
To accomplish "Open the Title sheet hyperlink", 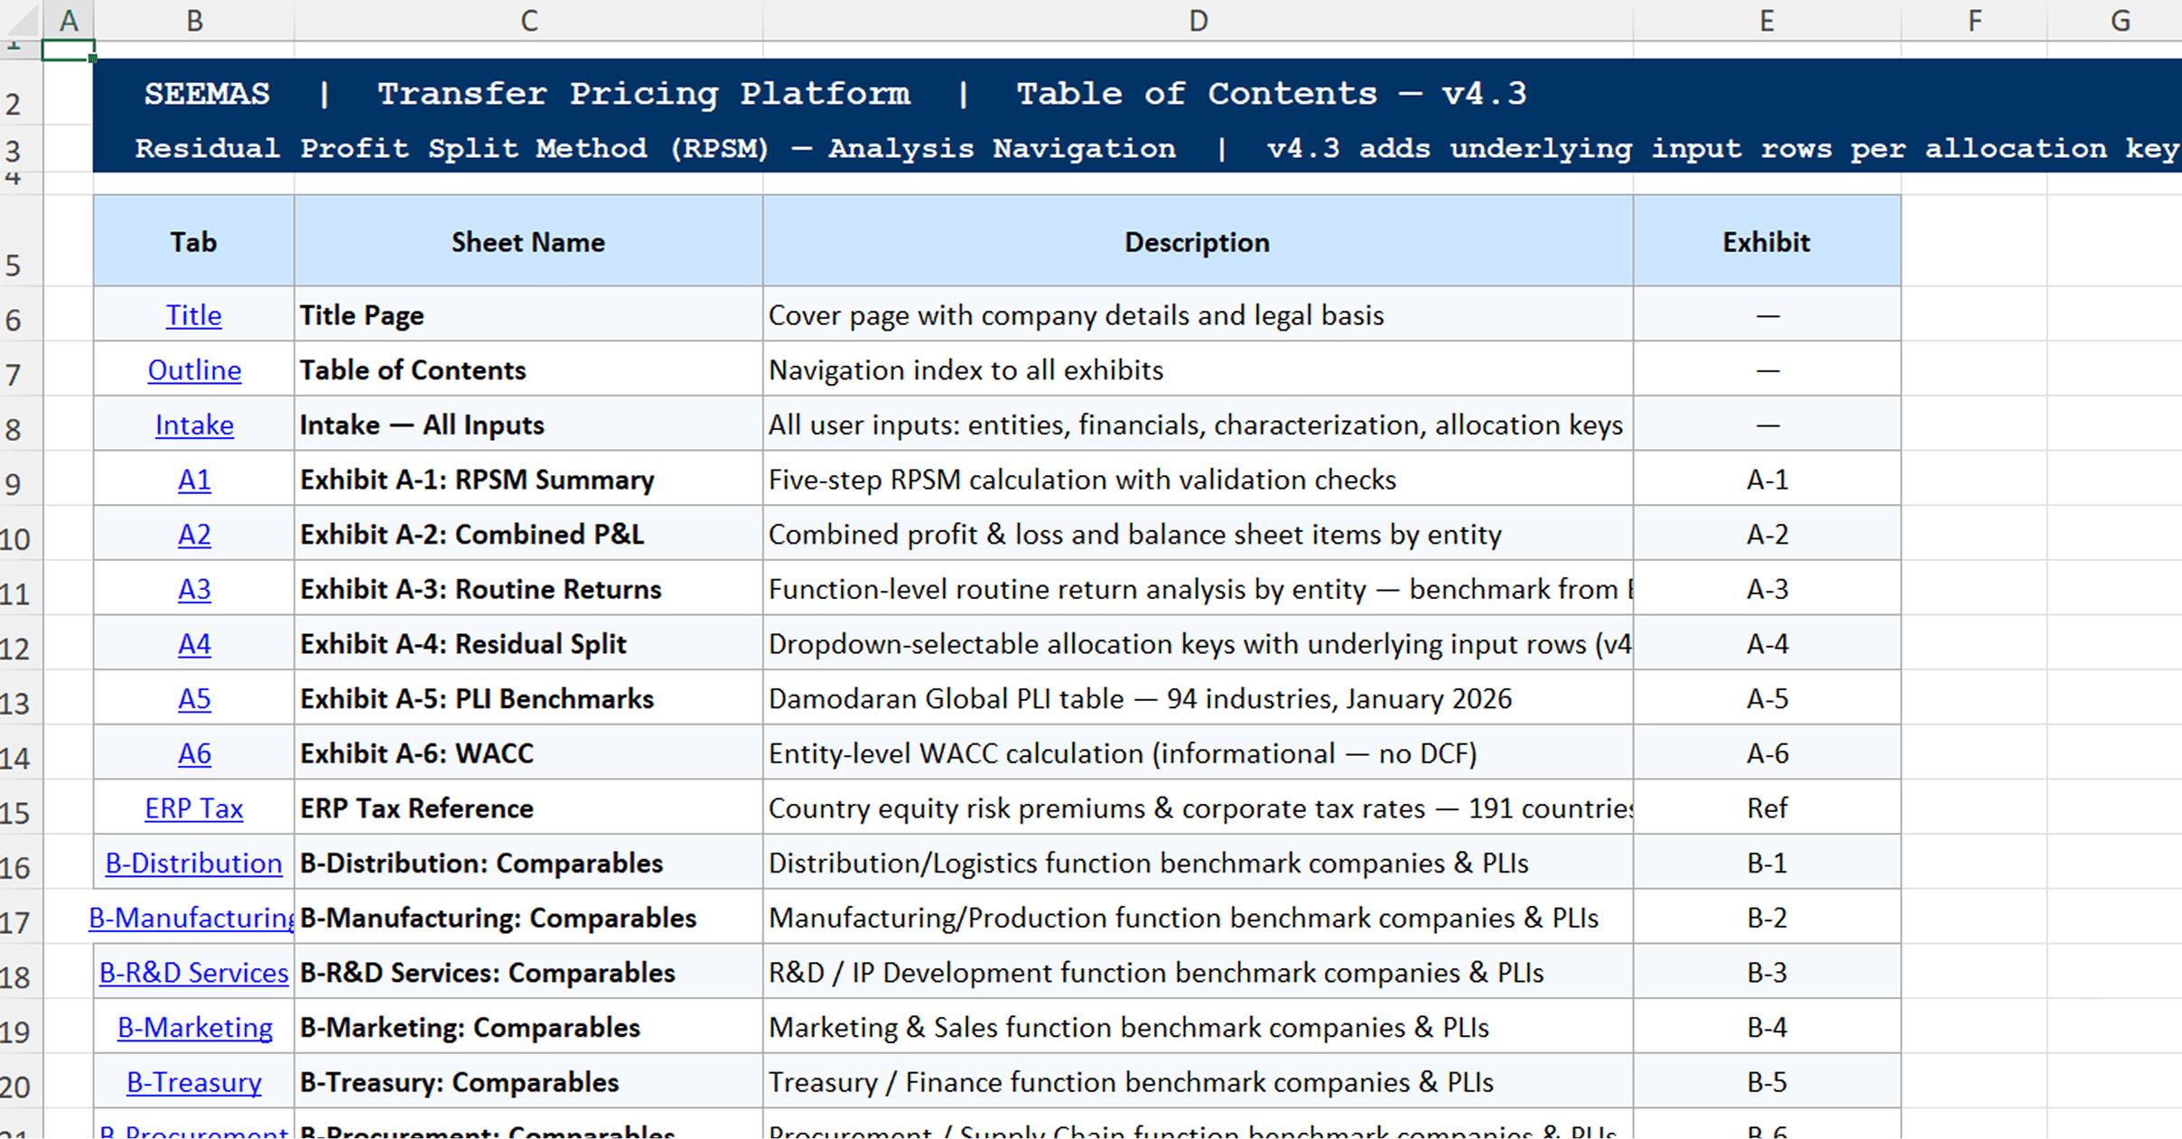I will tap(193, 315).
